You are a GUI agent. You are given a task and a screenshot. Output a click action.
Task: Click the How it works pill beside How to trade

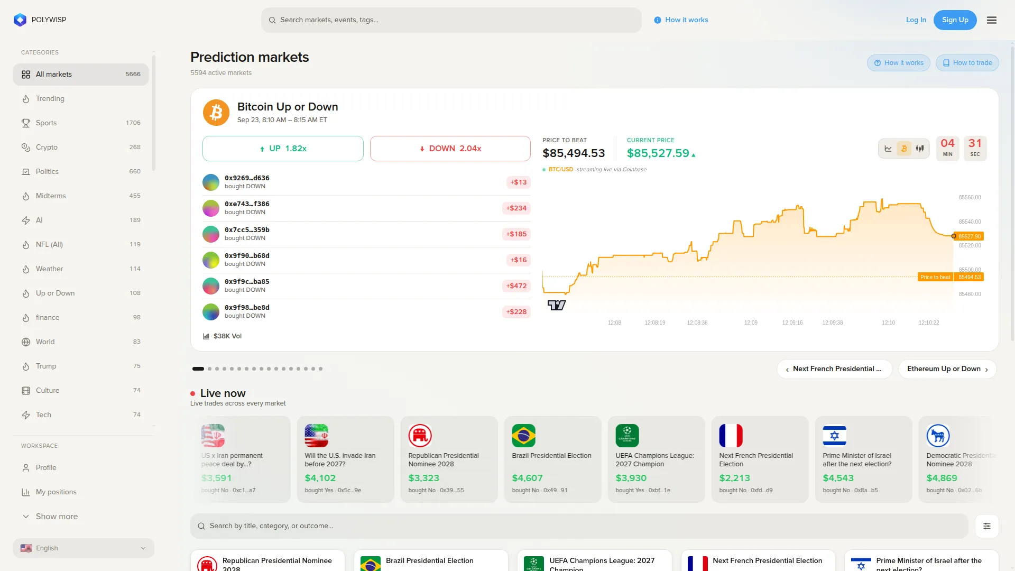pos(899,63)
